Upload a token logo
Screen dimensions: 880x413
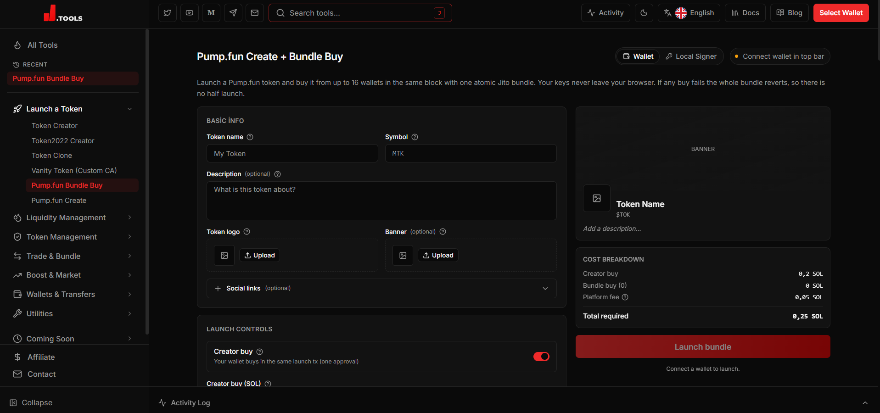pos(259,255)
